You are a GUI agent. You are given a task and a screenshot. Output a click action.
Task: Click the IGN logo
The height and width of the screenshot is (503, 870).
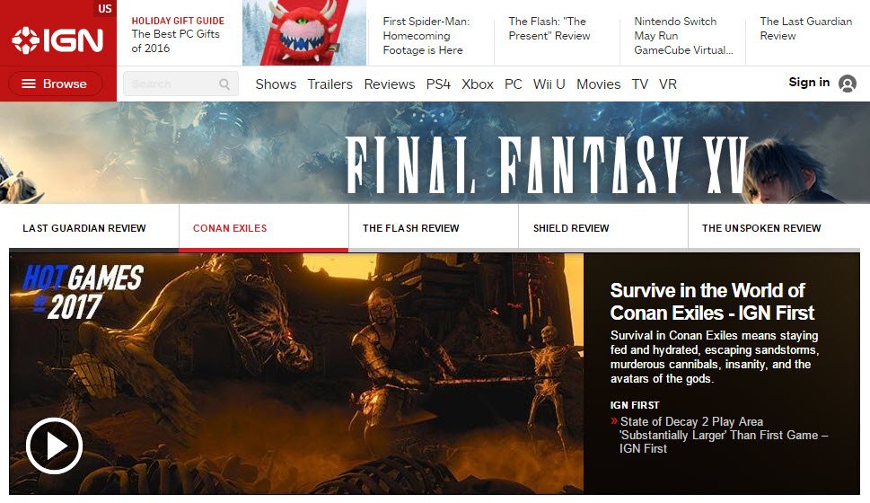pyautogui.click(x=57, y=40)
